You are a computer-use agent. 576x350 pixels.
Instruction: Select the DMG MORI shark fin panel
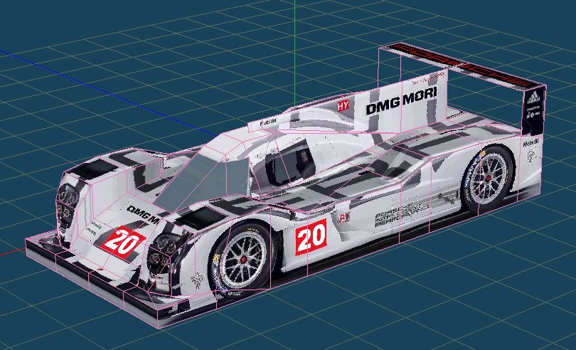coord(402,100)
